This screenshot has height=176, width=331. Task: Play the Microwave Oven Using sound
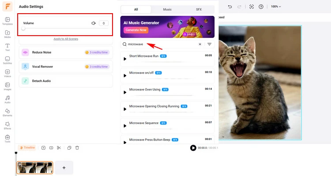coord(125,92)
